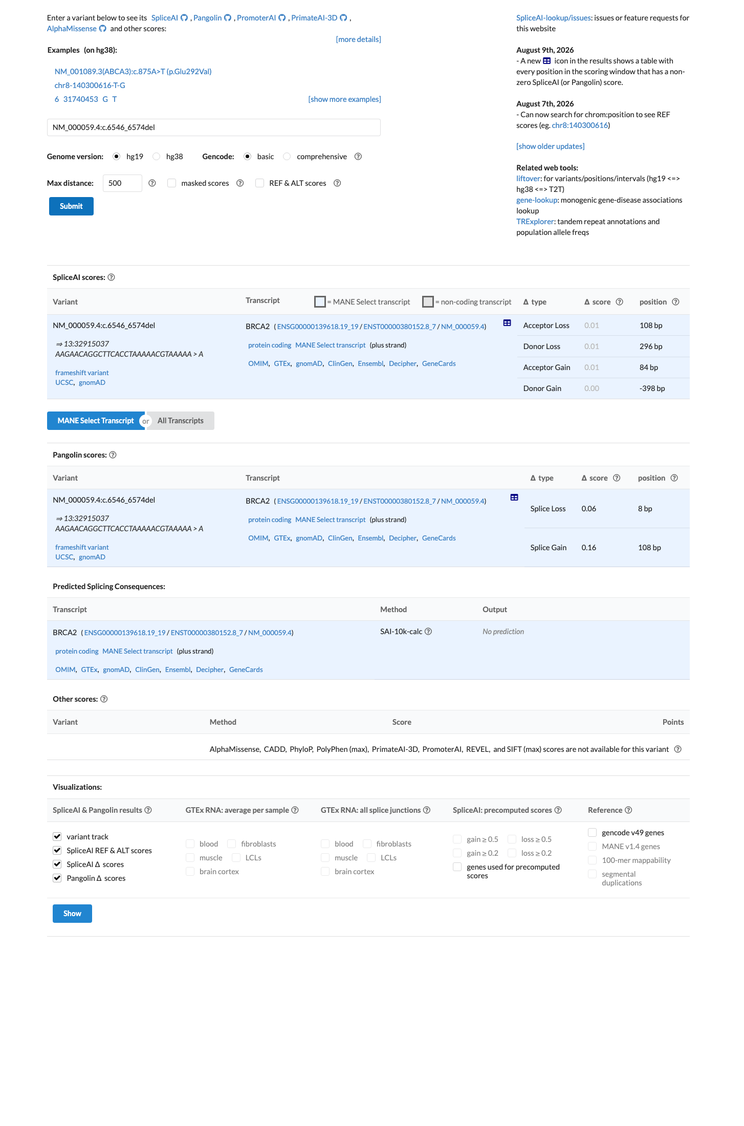Open the SpliceAI GitHub icon

(184, 18)
